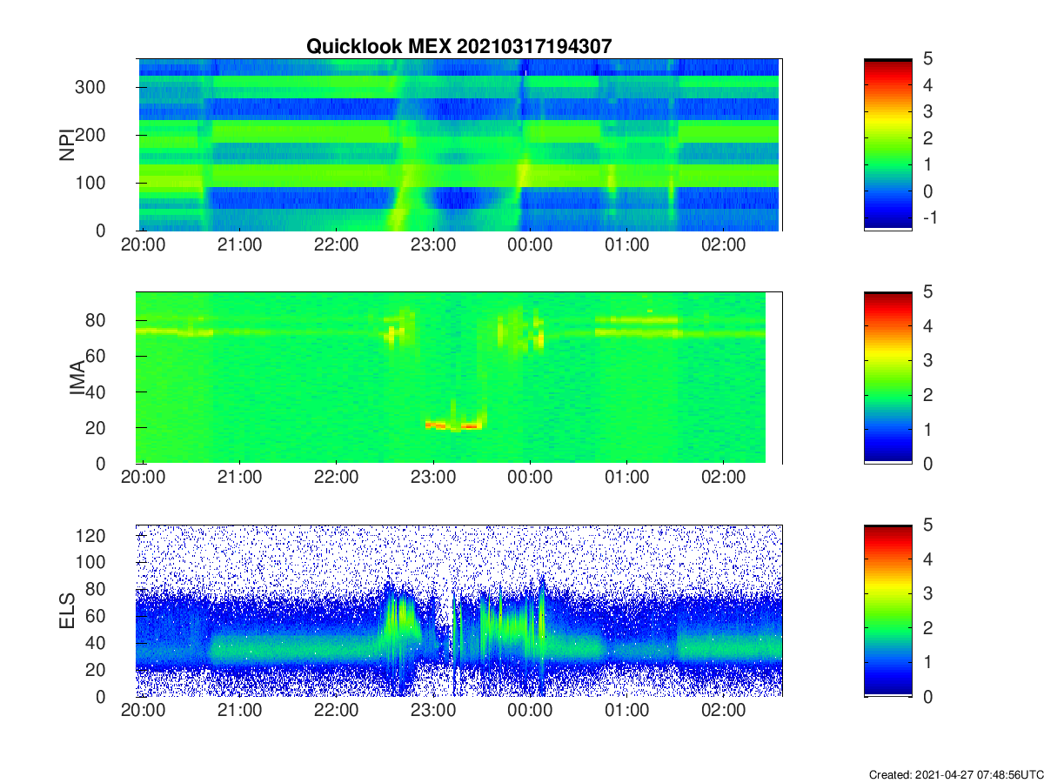The height and width of the screenshot is (783, 1044).
Task: Click the 02:00 tick under the NPI plot
Action: click(x=724, y=244)
